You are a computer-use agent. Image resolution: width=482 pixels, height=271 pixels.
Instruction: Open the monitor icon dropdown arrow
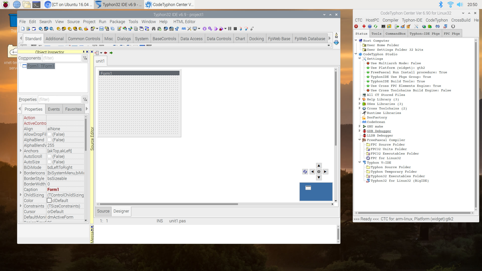tap(199, 29)
